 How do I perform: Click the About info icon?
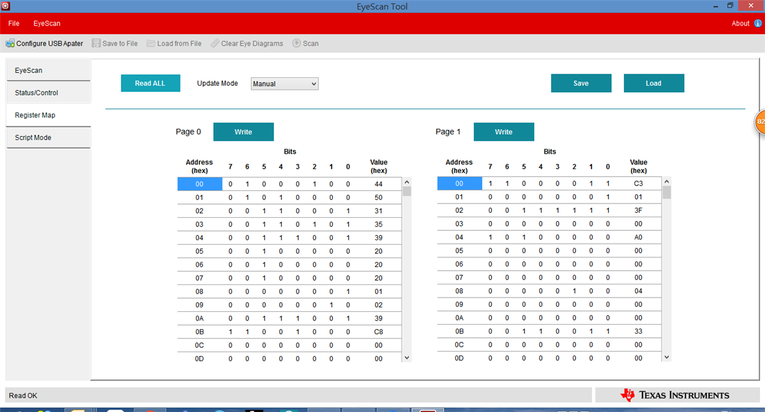(758, 24)
